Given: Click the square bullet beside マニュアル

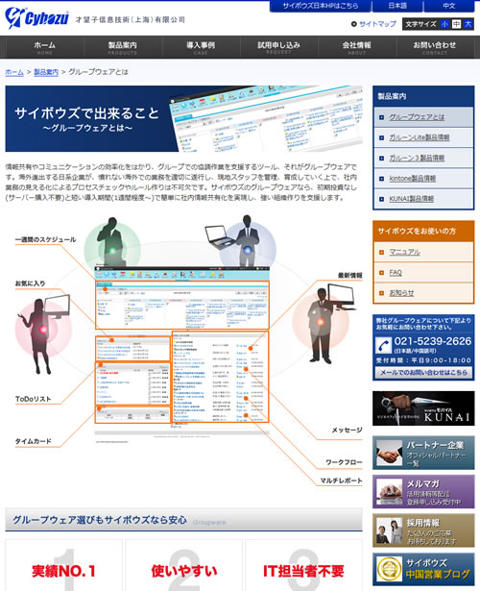Looking at the screenshot, I should [381, 252].
